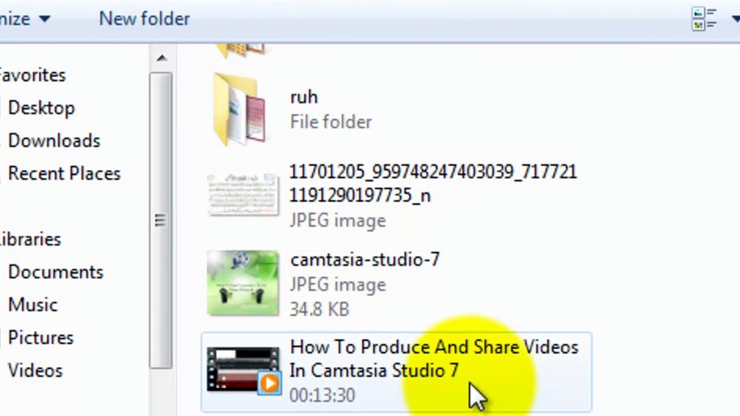Click the file name 'camtasia-studio-7'

pos(365,260)
